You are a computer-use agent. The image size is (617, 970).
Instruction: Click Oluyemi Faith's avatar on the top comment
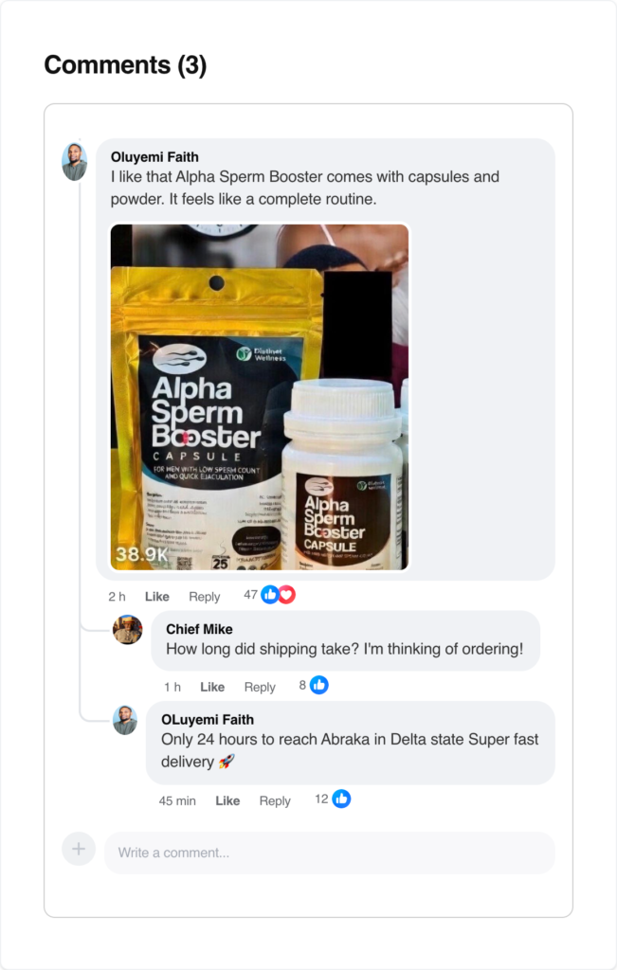(x=74, y=162)
